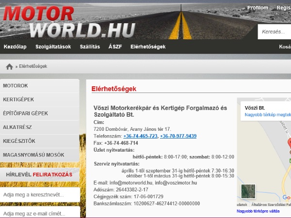Screen dimensions: 291x218
Task: Click the MotorWorld.hu logo
Action: click(x=69, y=22)
